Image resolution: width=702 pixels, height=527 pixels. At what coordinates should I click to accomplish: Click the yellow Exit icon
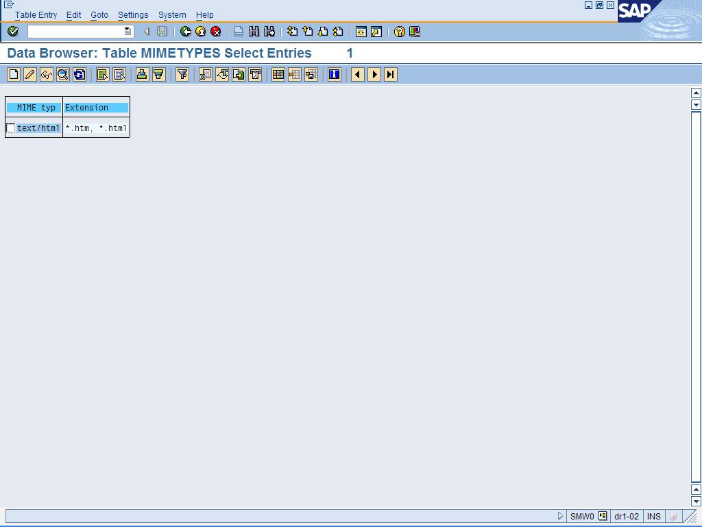201,32
